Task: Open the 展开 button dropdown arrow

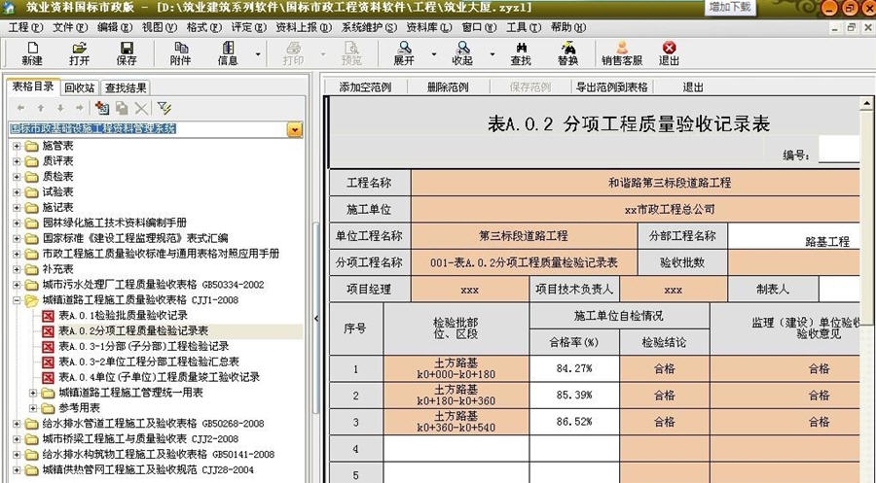Action: point(434,54)
